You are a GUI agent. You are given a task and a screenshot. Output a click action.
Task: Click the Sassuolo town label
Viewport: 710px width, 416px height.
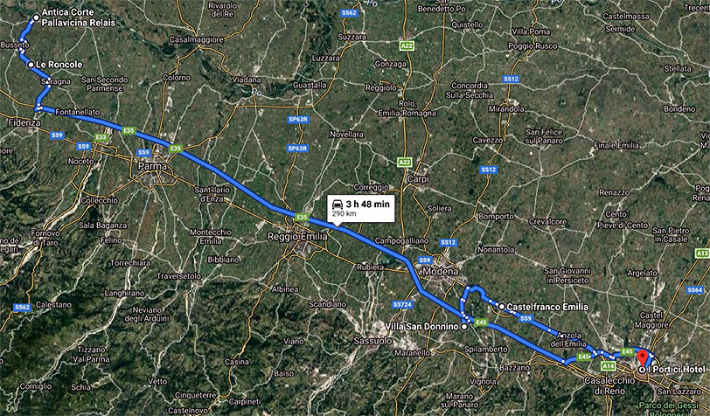(372, 341)
